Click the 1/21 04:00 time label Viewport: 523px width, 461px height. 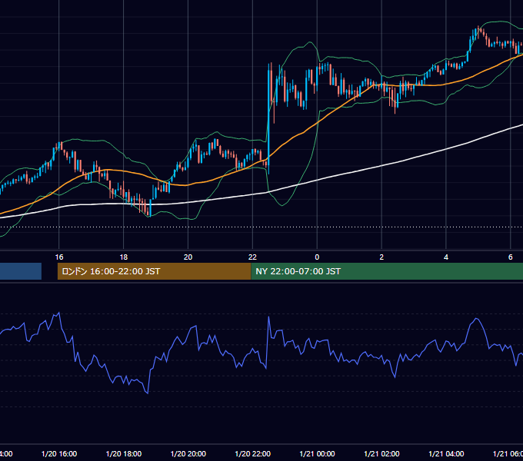click(446, 453)
